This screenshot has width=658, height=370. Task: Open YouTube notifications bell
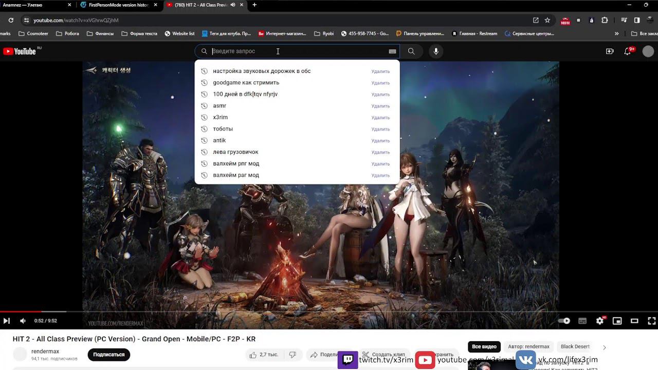coord(627,51)
